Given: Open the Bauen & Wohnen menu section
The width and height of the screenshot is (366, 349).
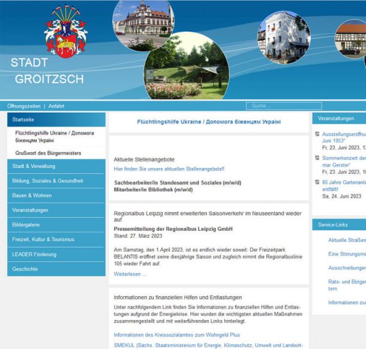Looking at the screenshot, I should [x=56, y=195].
